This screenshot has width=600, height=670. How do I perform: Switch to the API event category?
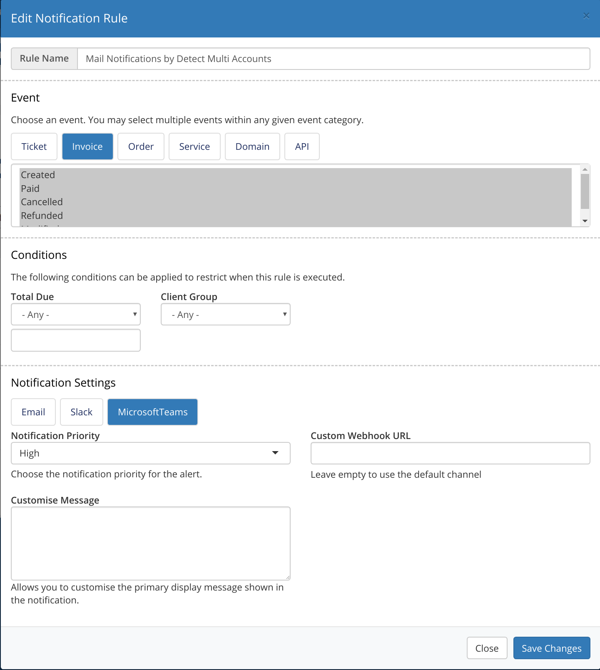pyautogui.click(x=302, y=146)
